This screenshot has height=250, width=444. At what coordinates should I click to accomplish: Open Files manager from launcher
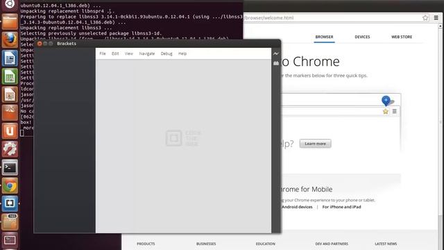[10, 22]
